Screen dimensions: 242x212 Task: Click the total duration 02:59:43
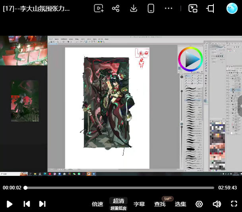tap(227, 188)
